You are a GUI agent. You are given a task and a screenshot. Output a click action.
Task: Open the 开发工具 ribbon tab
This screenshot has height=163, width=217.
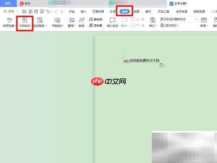[x=164, y=11]
